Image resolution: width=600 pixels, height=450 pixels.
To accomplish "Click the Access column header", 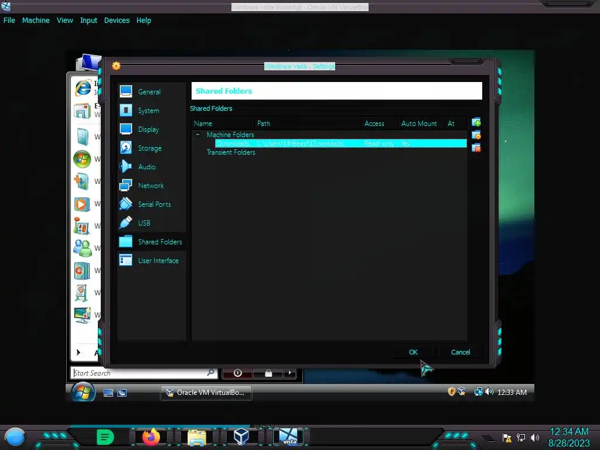I will [380, 124].
